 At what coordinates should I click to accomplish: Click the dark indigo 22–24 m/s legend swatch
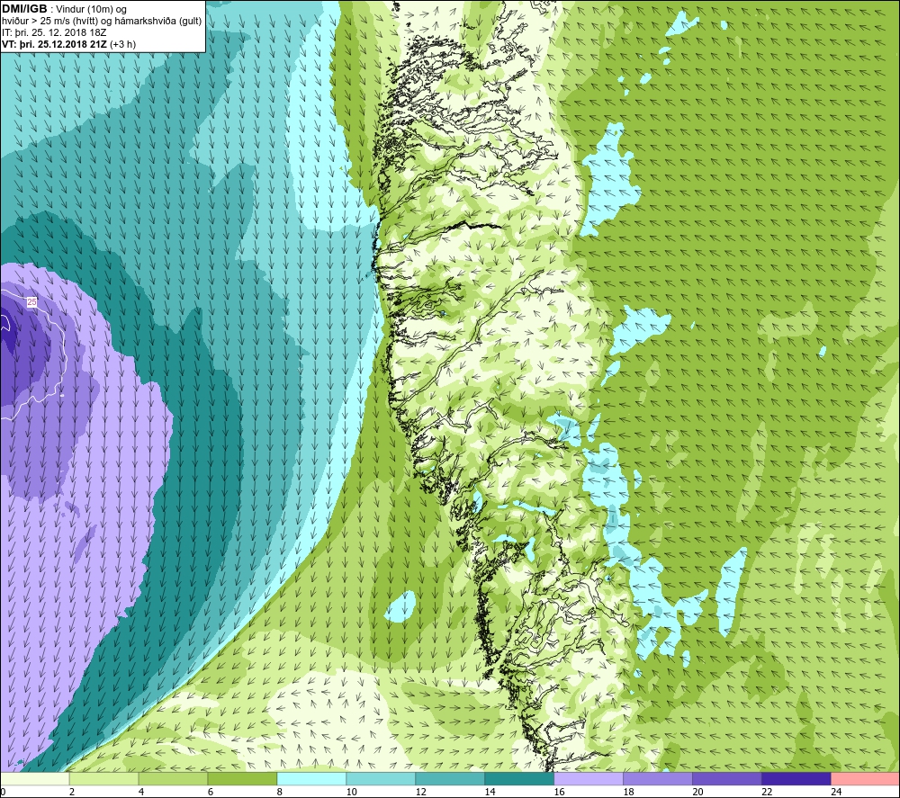point(796,779)
